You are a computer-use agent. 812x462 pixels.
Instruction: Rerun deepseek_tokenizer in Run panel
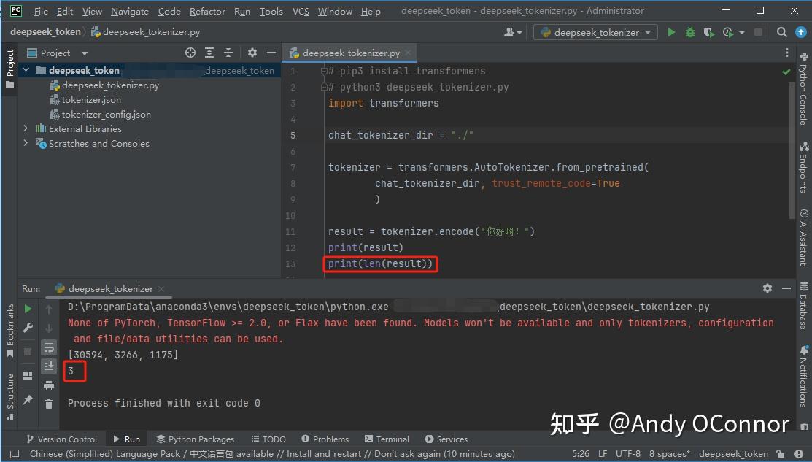click(28, 309)
